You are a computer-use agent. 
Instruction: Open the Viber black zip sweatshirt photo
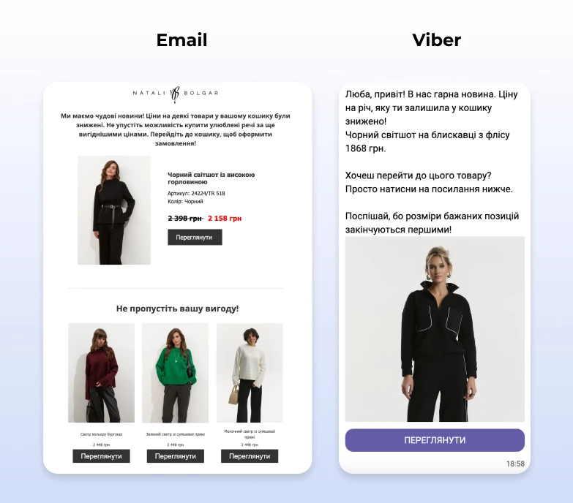tap(435, 329)
